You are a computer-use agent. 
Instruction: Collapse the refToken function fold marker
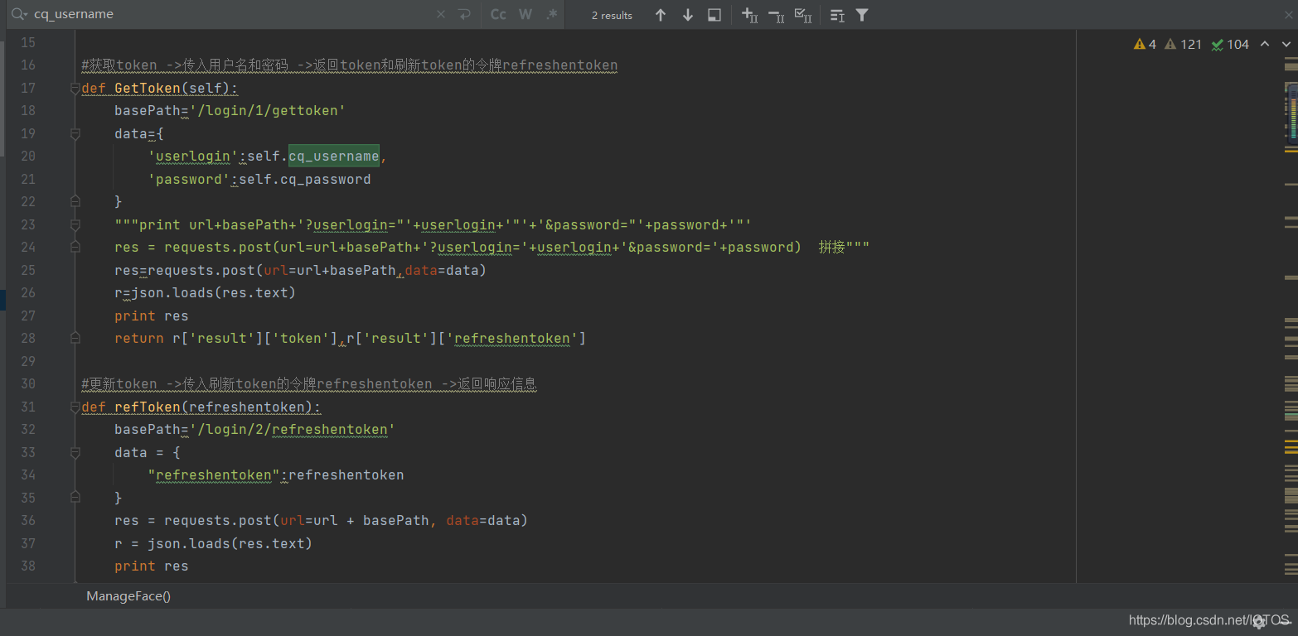tap(75, 407)
